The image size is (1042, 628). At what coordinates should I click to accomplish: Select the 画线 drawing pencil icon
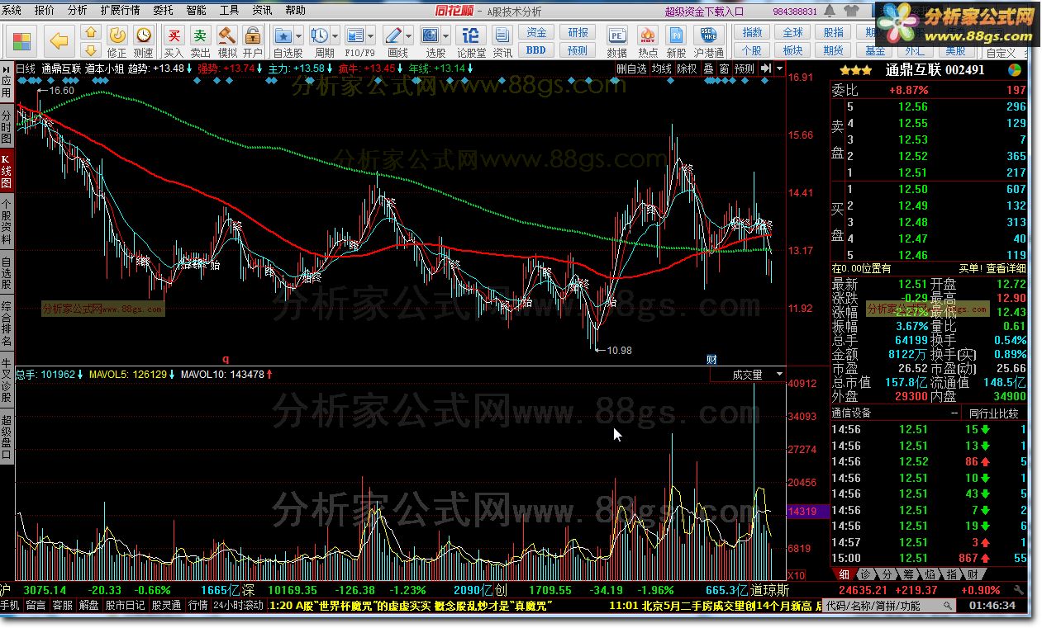(x=394, y=36)
